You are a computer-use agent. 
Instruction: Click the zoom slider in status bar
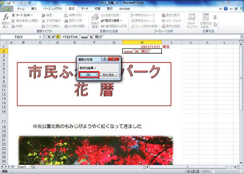pyautogui.click(x=227, y=171)
